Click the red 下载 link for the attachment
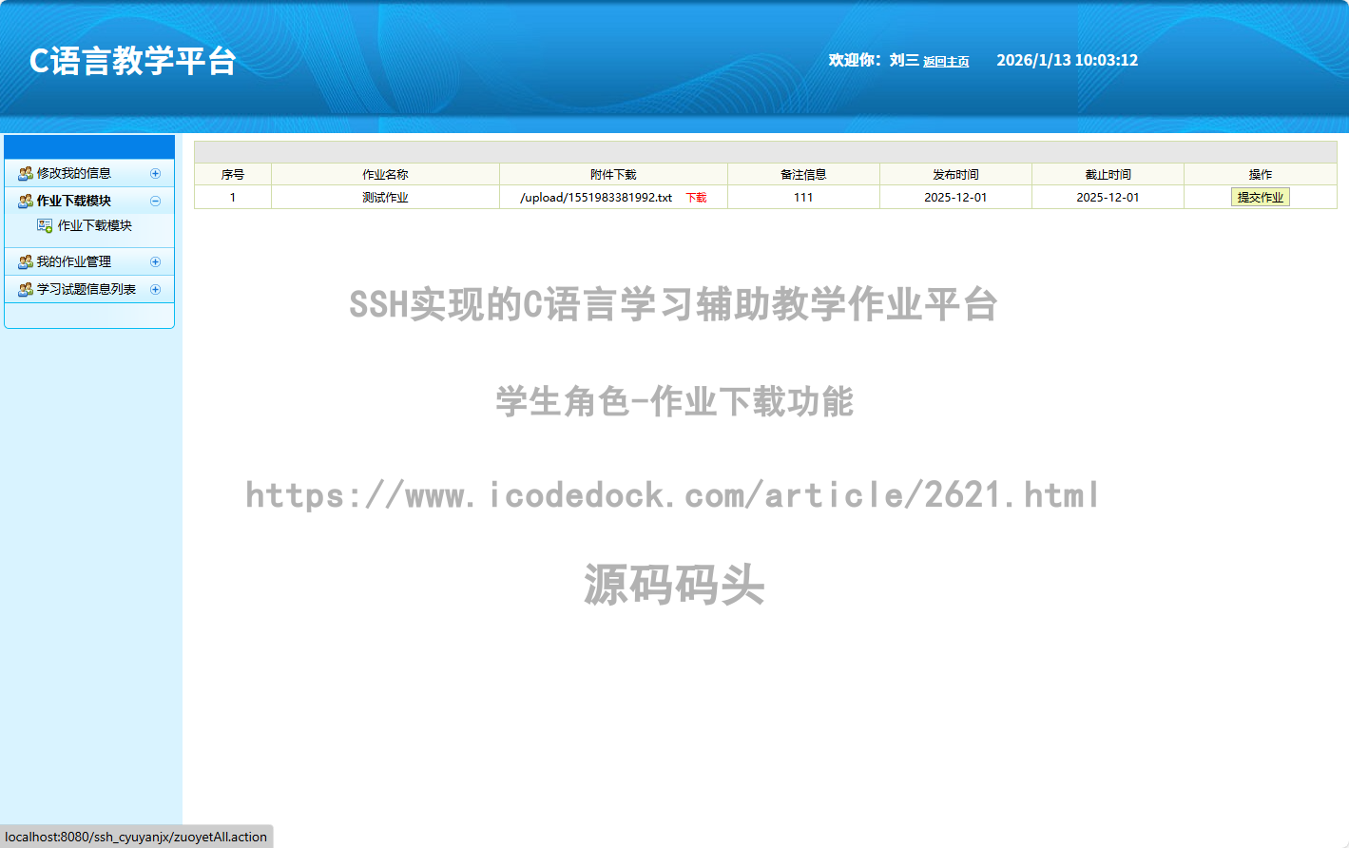 (x=696, y=198)
